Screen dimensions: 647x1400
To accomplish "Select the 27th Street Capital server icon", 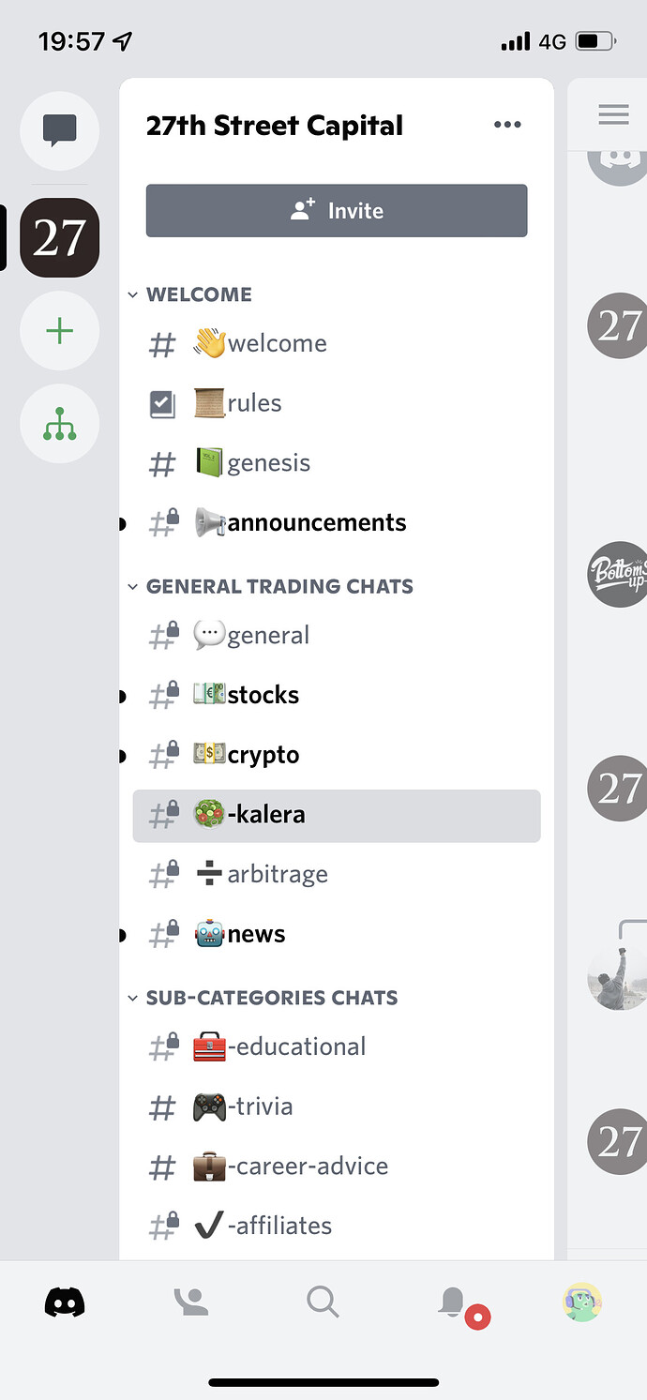I will 60,237.
